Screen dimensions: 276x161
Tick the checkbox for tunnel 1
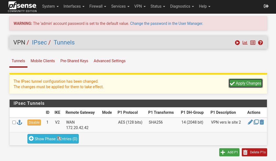pos(14,123)
